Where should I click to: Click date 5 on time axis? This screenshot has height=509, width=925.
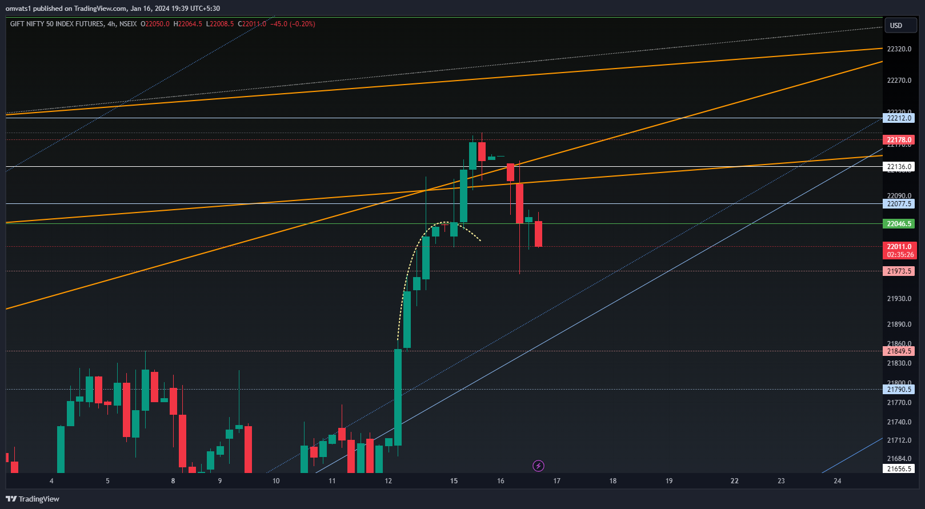(x=107, y=481)
